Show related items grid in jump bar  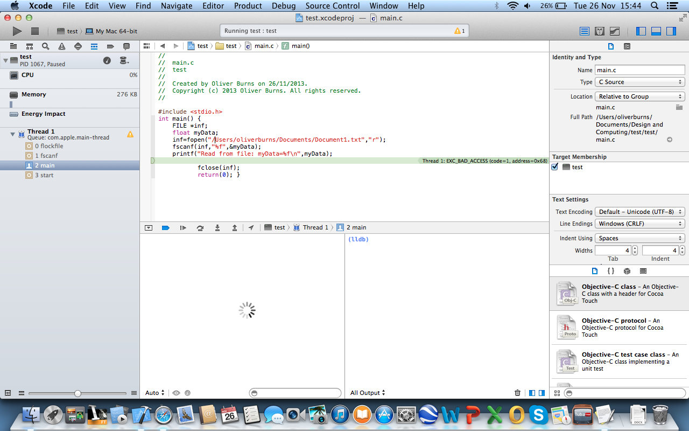point(146,46)
